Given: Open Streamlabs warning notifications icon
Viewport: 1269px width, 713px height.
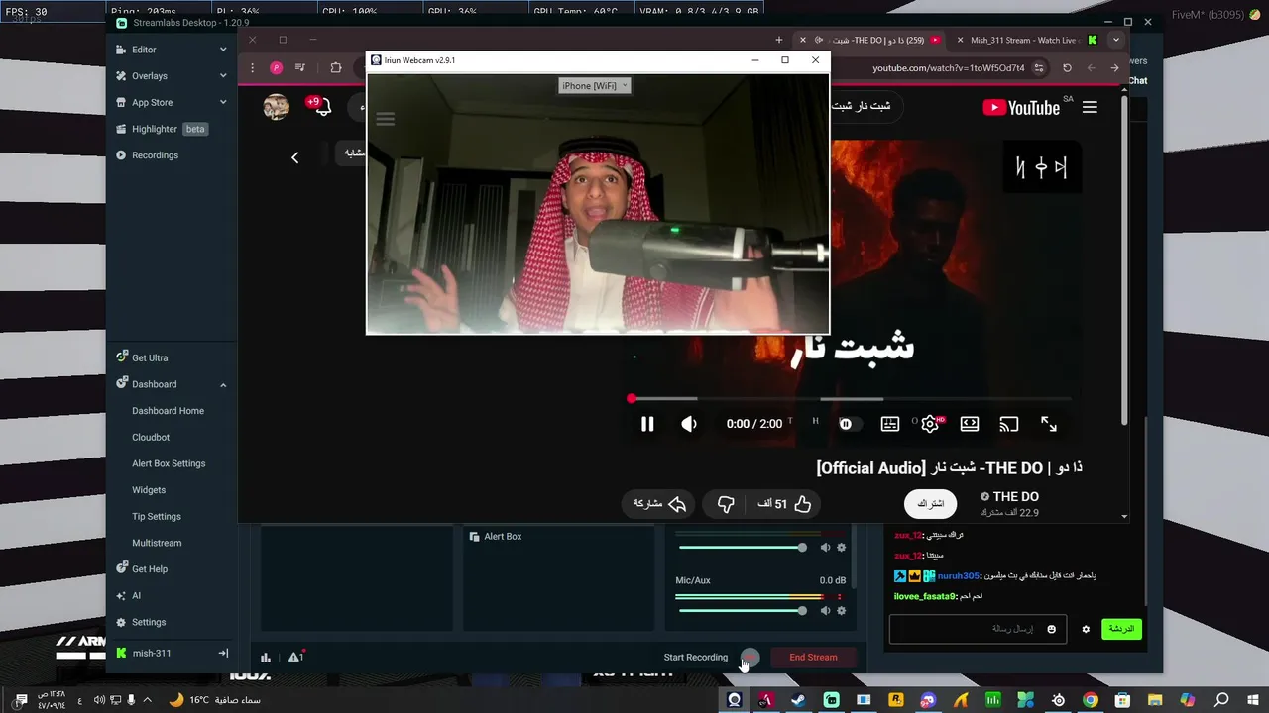Looking at the screenshot, I should click(294, 658).
